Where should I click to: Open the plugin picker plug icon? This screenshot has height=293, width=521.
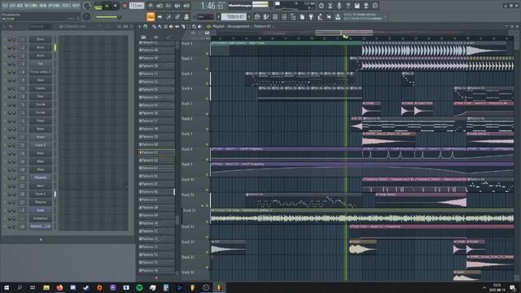pyautogui.click(x=311, y=16)
